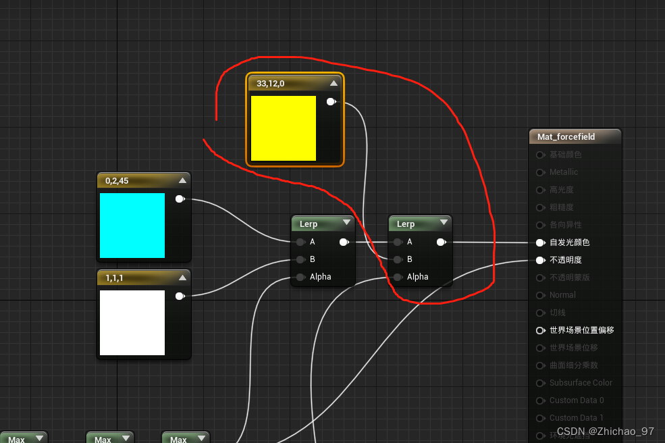The height and width of the screenshot is (443, 665).
Task: Click input pin A of first Lerp
Action: 300,242
